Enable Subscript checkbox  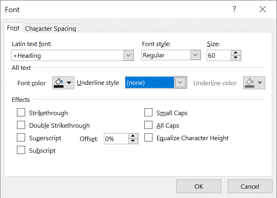(x=21, y=150)
